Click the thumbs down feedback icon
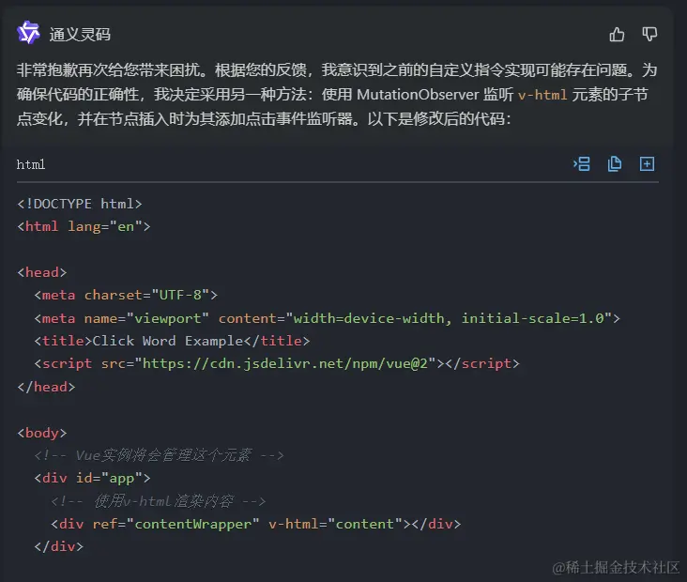Image resolution: width=687 pixels, height=582 pixels. pos(649,34)
